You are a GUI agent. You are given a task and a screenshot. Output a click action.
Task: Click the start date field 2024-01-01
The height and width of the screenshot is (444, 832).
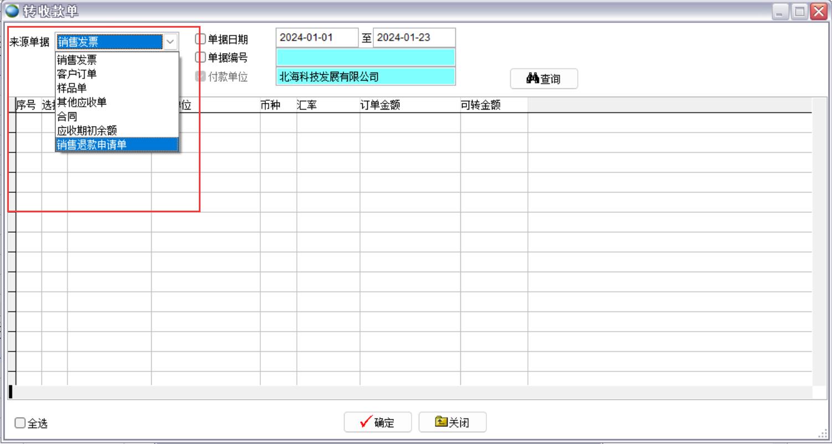coord(317,38)
